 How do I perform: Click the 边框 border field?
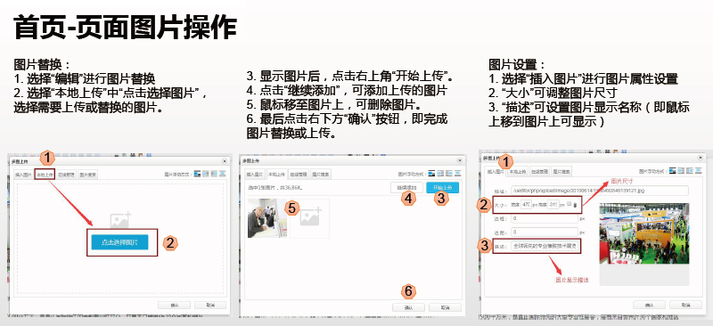544,219
